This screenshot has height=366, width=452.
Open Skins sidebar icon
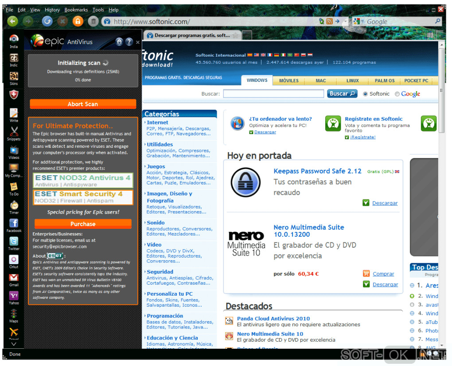pyautogui.click(x=14, y=78)
